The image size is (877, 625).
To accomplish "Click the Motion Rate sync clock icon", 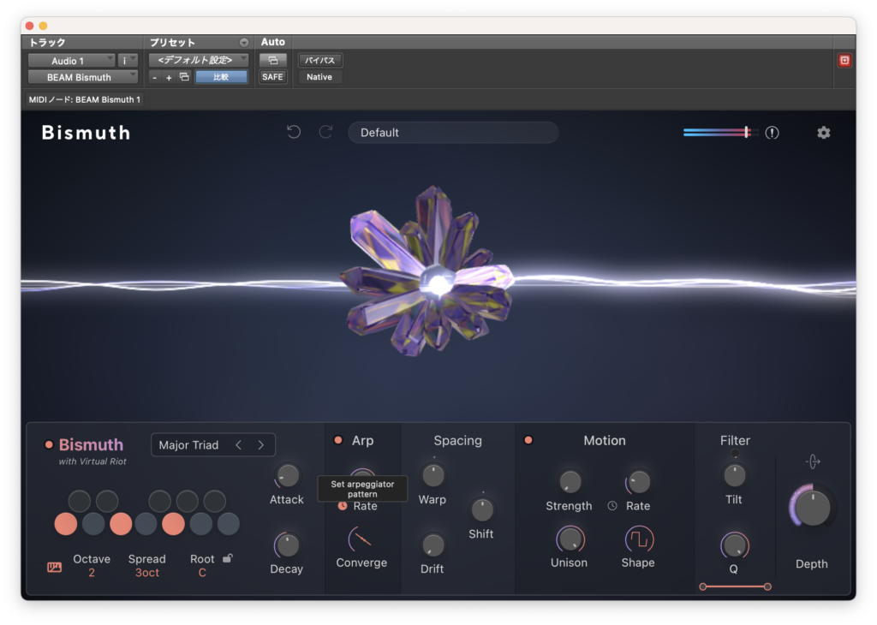I will point(612,506).
